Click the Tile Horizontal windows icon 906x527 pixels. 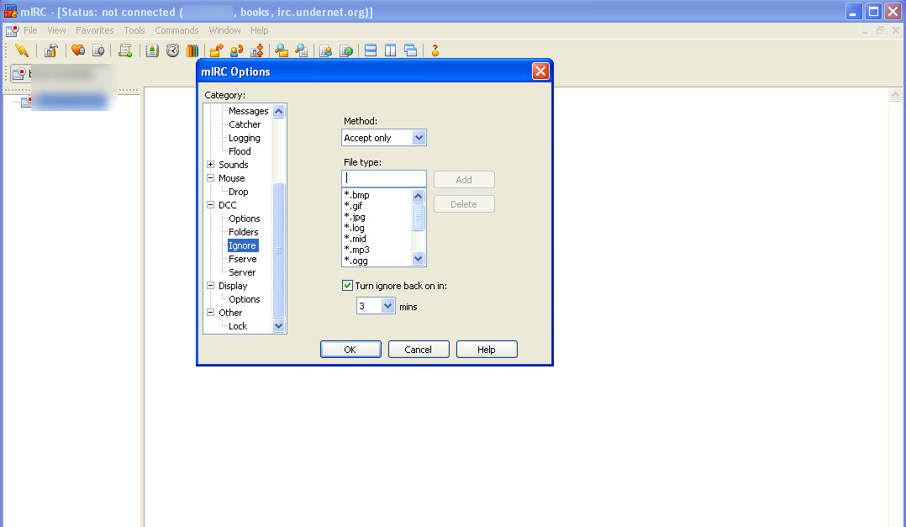pos(371,50)
